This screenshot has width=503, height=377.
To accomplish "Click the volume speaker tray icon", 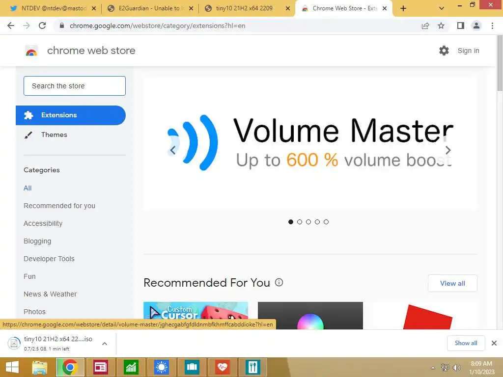I will (x=456, y=368).
